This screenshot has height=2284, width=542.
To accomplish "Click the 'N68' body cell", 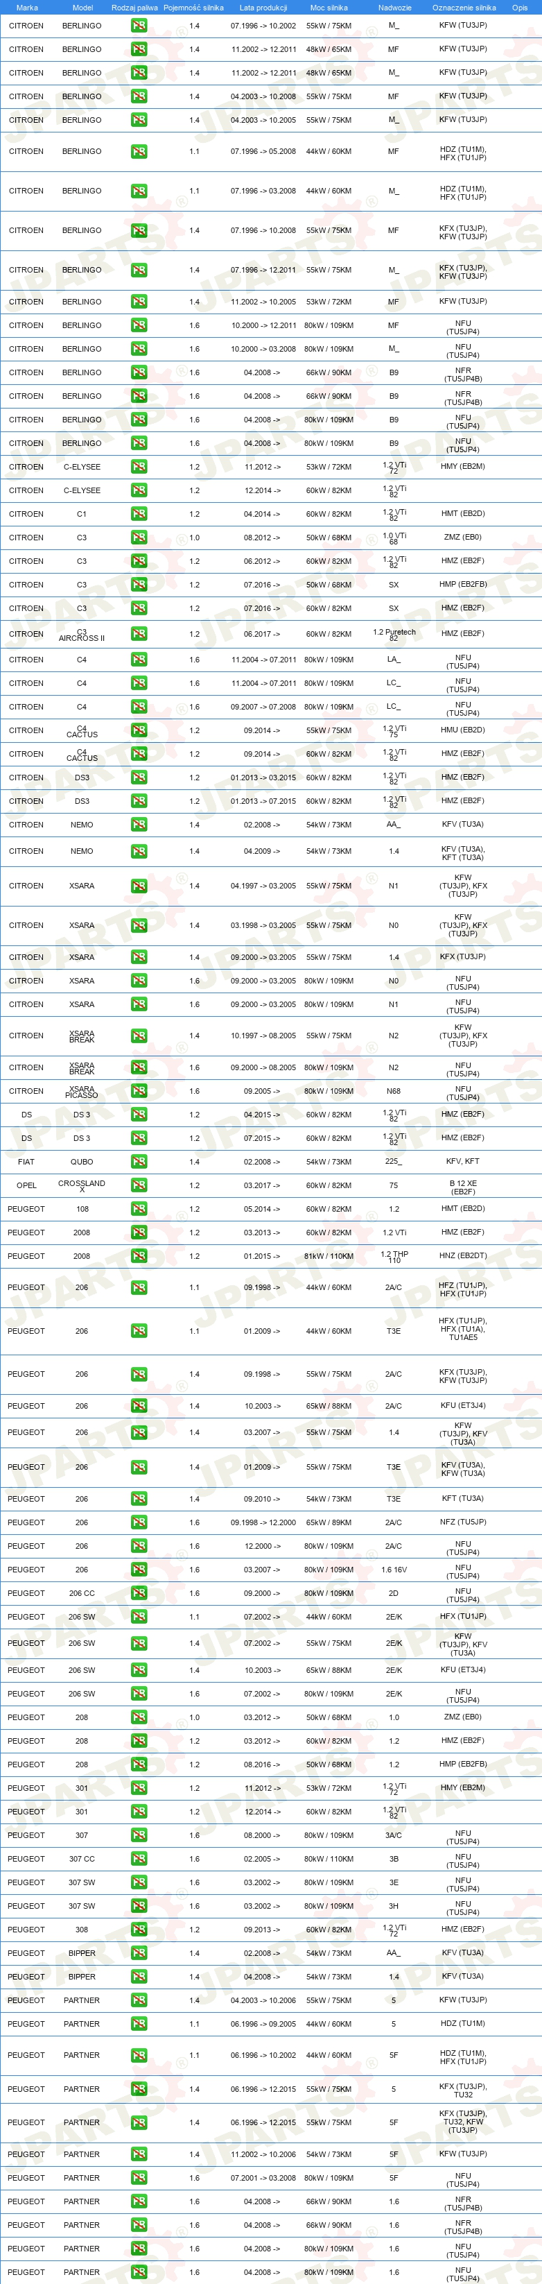I will coord(394,1092).
